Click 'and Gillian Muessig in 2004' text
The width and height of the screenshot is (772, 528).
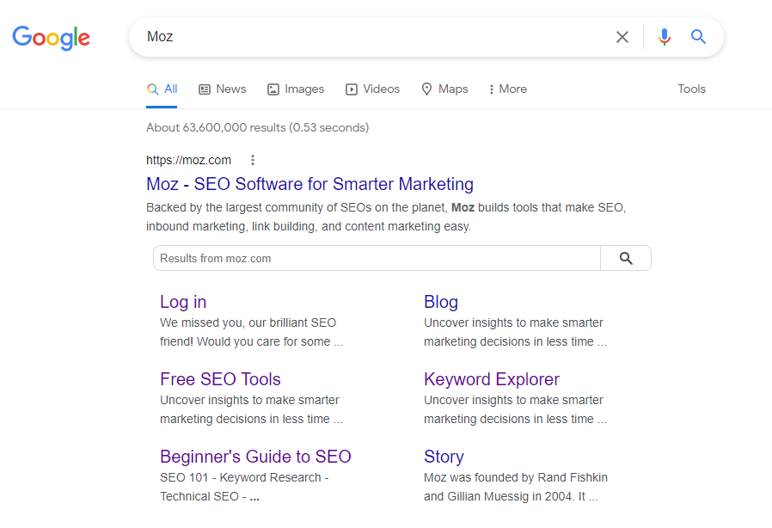(511, 496)
